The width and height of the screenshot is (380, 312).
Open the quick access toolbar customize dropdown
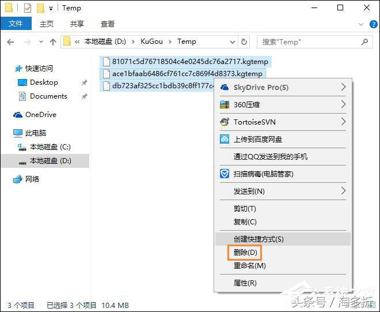pyautogui.click(x=51, y=9)
